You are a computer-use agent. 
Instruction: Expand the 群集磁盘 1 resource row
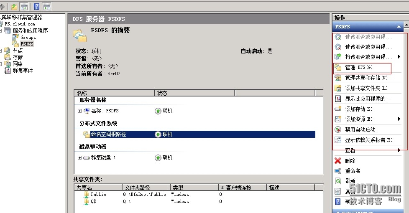point(79,157)
